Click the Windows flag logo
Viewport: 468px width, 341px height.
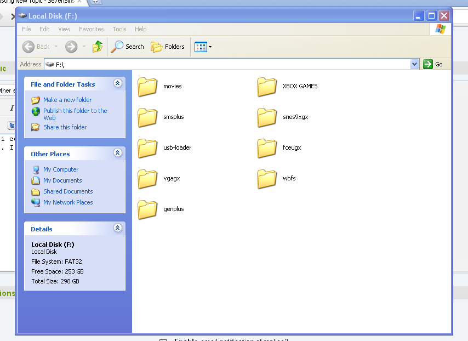point(441,29)
